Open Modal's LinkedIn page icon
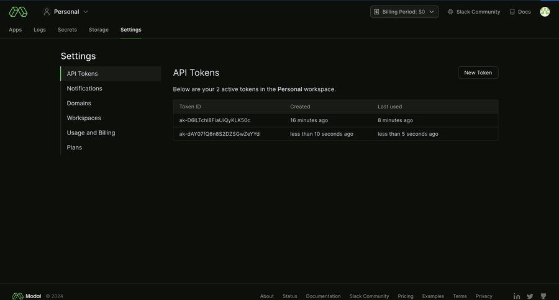This screenshot has height=300, width=559. (x=517, y=296)
